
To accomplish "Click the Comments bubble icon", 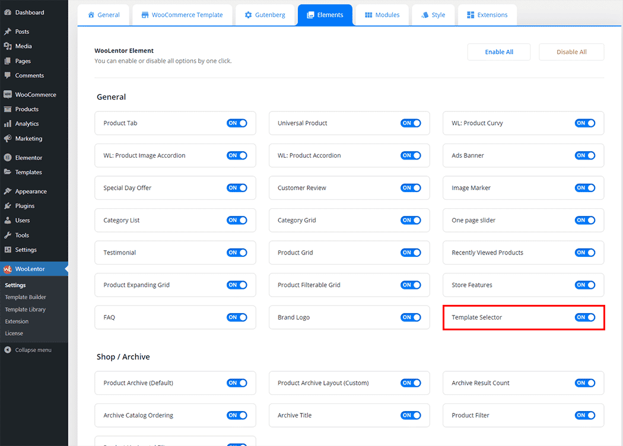I will [8, 75].
